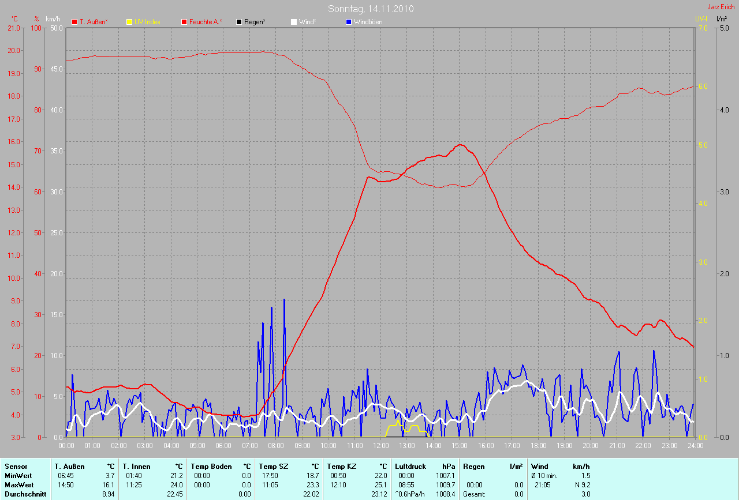
Task: Click the wind gust time '21:05'
Action: (x=543, y=485)
